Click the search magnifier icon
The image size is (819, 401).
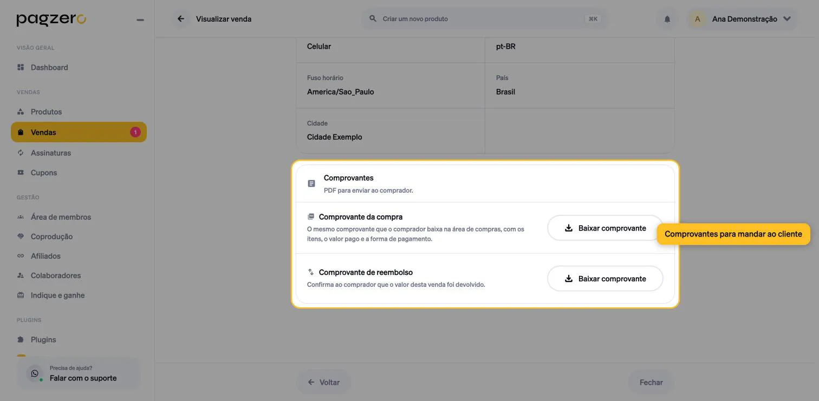373,18
